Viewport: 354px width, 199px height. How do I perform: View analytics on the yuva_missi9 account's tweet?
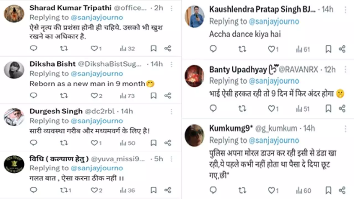click(127, 190)
